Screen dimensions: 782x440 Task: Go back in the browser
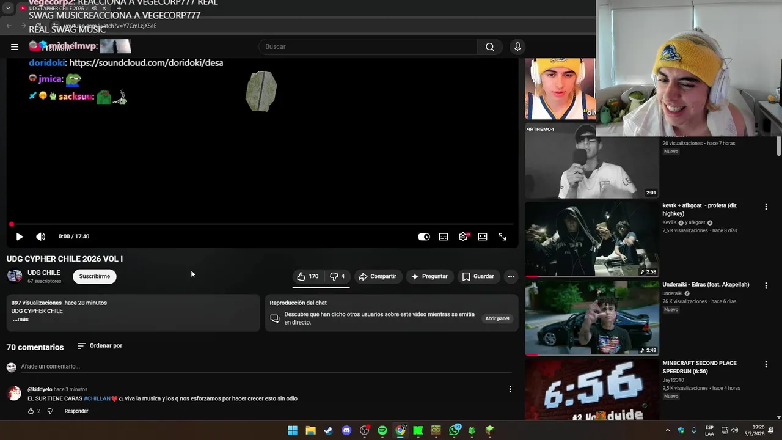[9, 26]
